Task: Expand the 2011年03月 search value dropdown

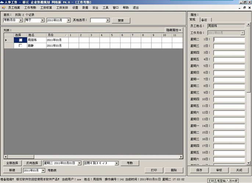Action: tap(69, 20)
